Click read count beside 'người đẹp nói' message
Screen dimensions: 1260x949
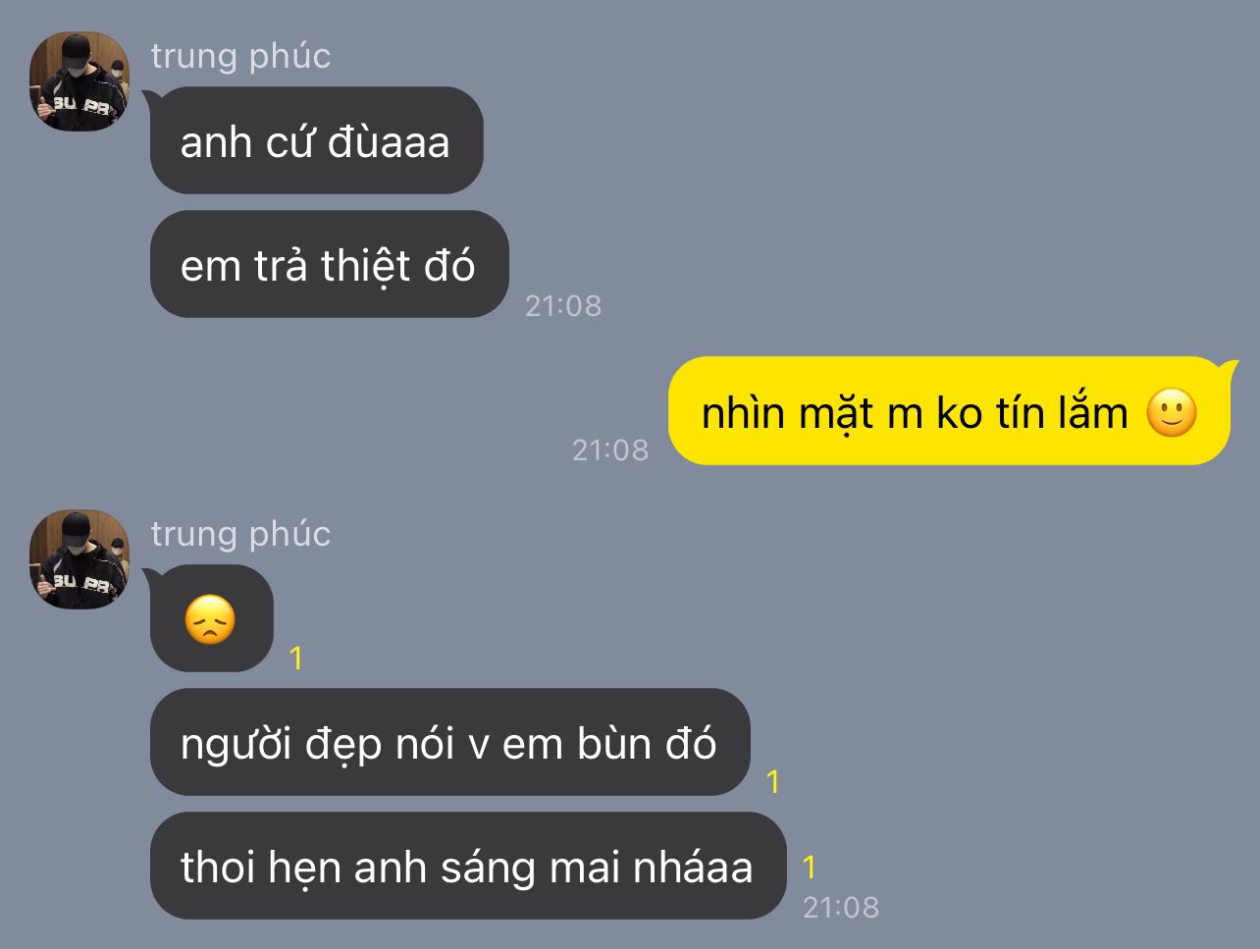[773, 781]
